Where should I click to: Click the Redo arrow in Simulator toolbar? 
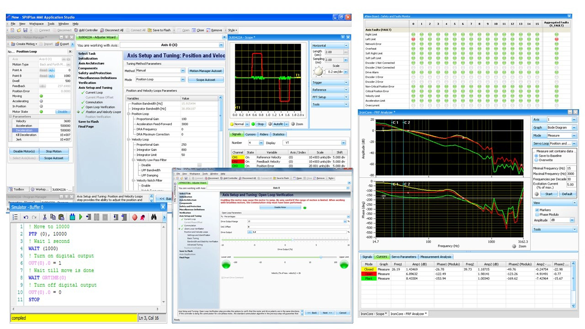point(34,217)
